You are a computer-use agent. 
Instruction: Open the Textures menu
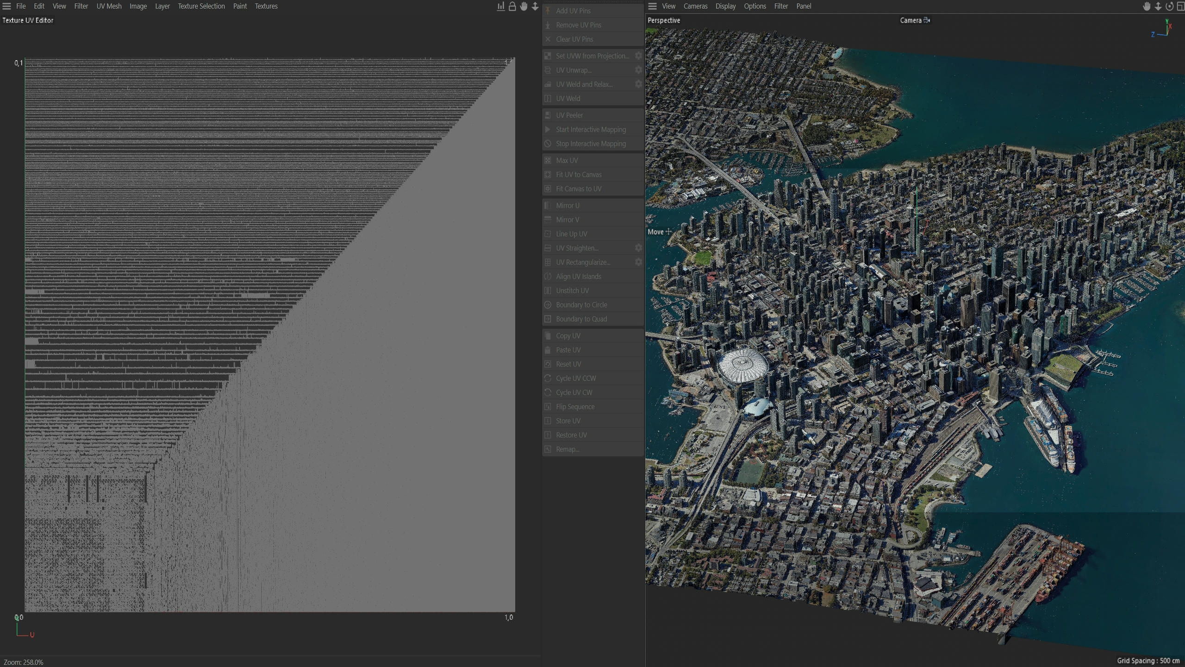[x=266, y=6]
